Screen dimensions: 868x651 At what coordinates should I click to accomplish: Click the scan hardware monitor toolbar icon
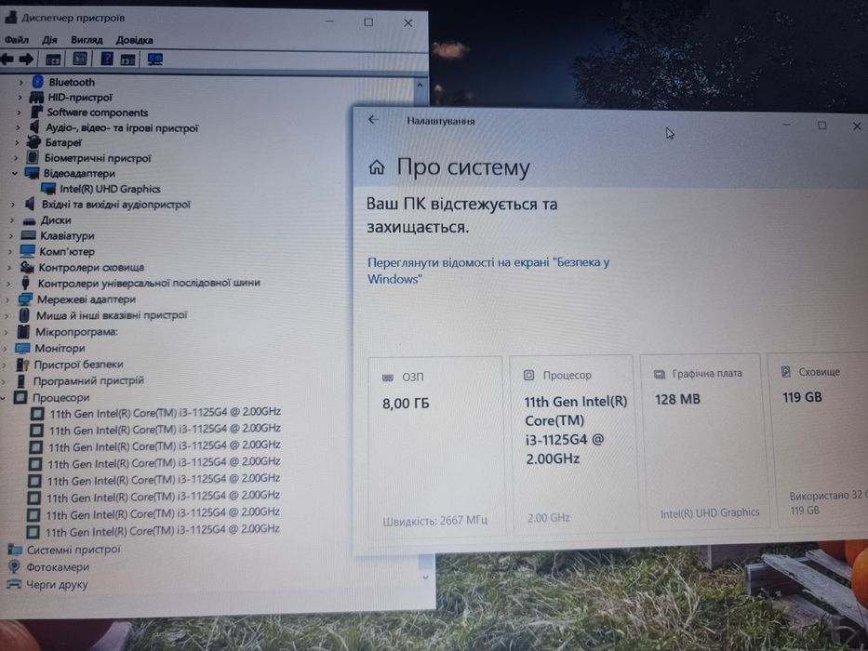[155, 60]
